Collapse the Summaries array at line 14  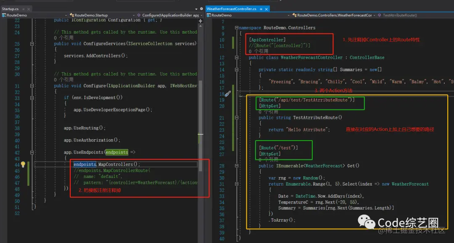click(237, 70)
